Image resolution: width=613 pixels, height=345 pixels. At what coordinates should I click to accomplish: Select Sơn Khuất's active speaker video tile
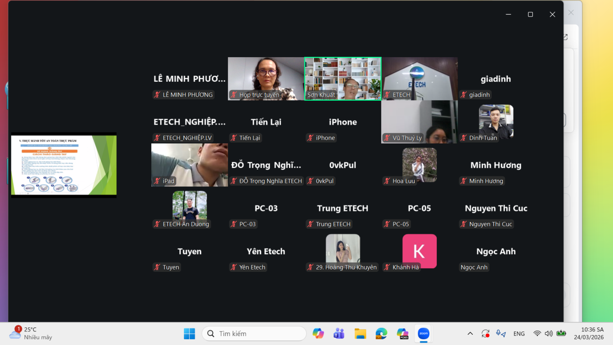coord(343,78)
